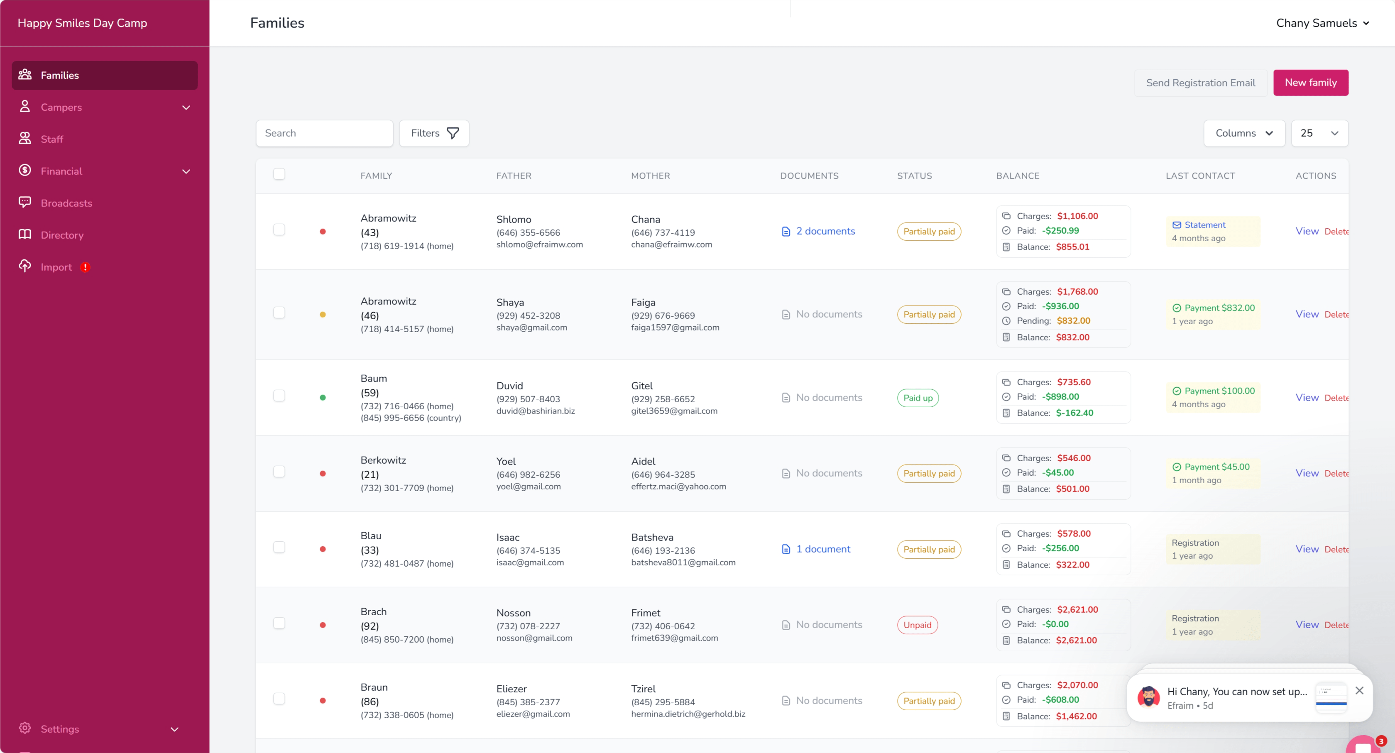This screenshot has width=1395, height=753.
Task: Click inside the Search field
Action: [x=324, y=133]
